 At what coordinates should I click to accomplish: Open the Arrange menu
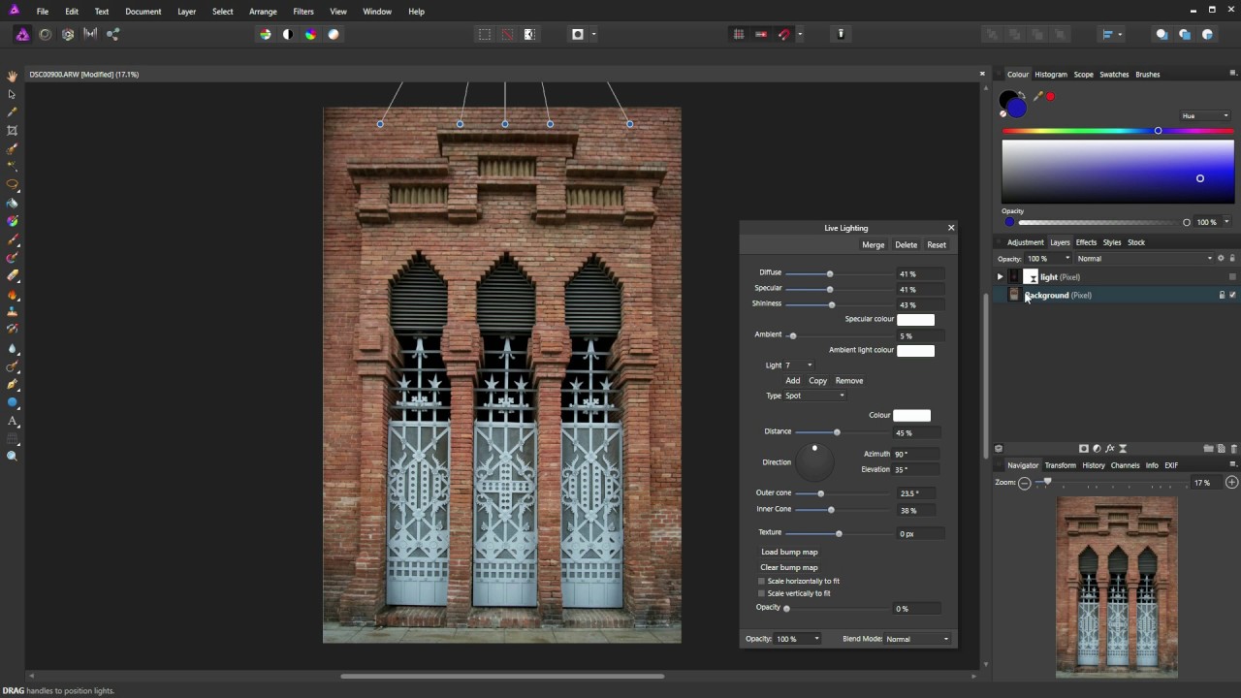point(263,12)
